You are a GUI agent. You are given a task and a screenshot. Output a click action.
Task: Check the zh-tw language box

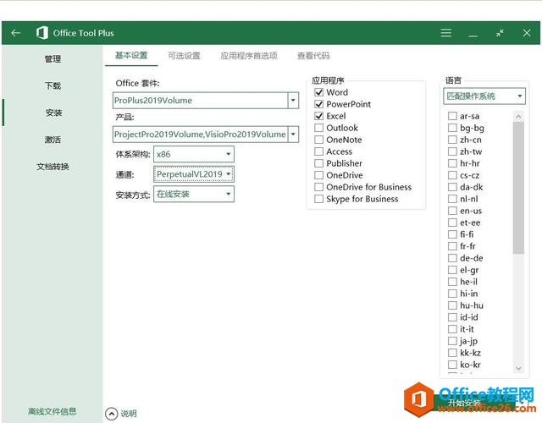(452, 151)
